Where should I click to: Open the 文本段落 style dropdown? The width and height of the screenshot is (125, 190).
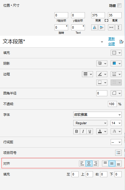point(102,42)
